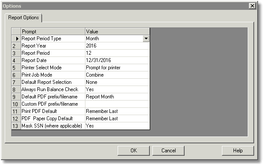Select row header number 2
The image size is (264, 166).
(x=16, y=46)
